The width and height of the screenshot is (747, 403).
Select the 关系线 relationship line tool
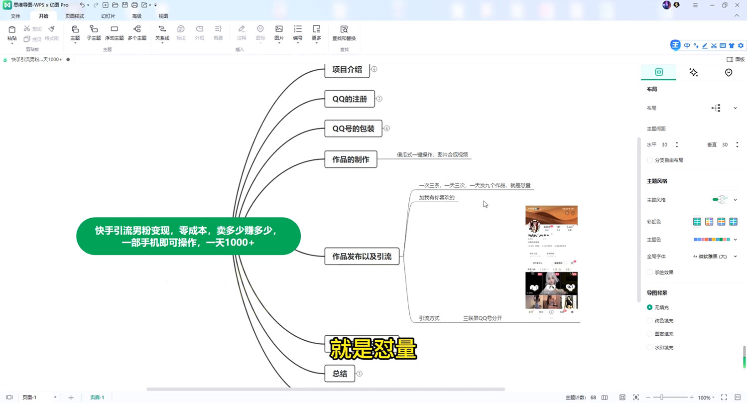click(162, 30)
